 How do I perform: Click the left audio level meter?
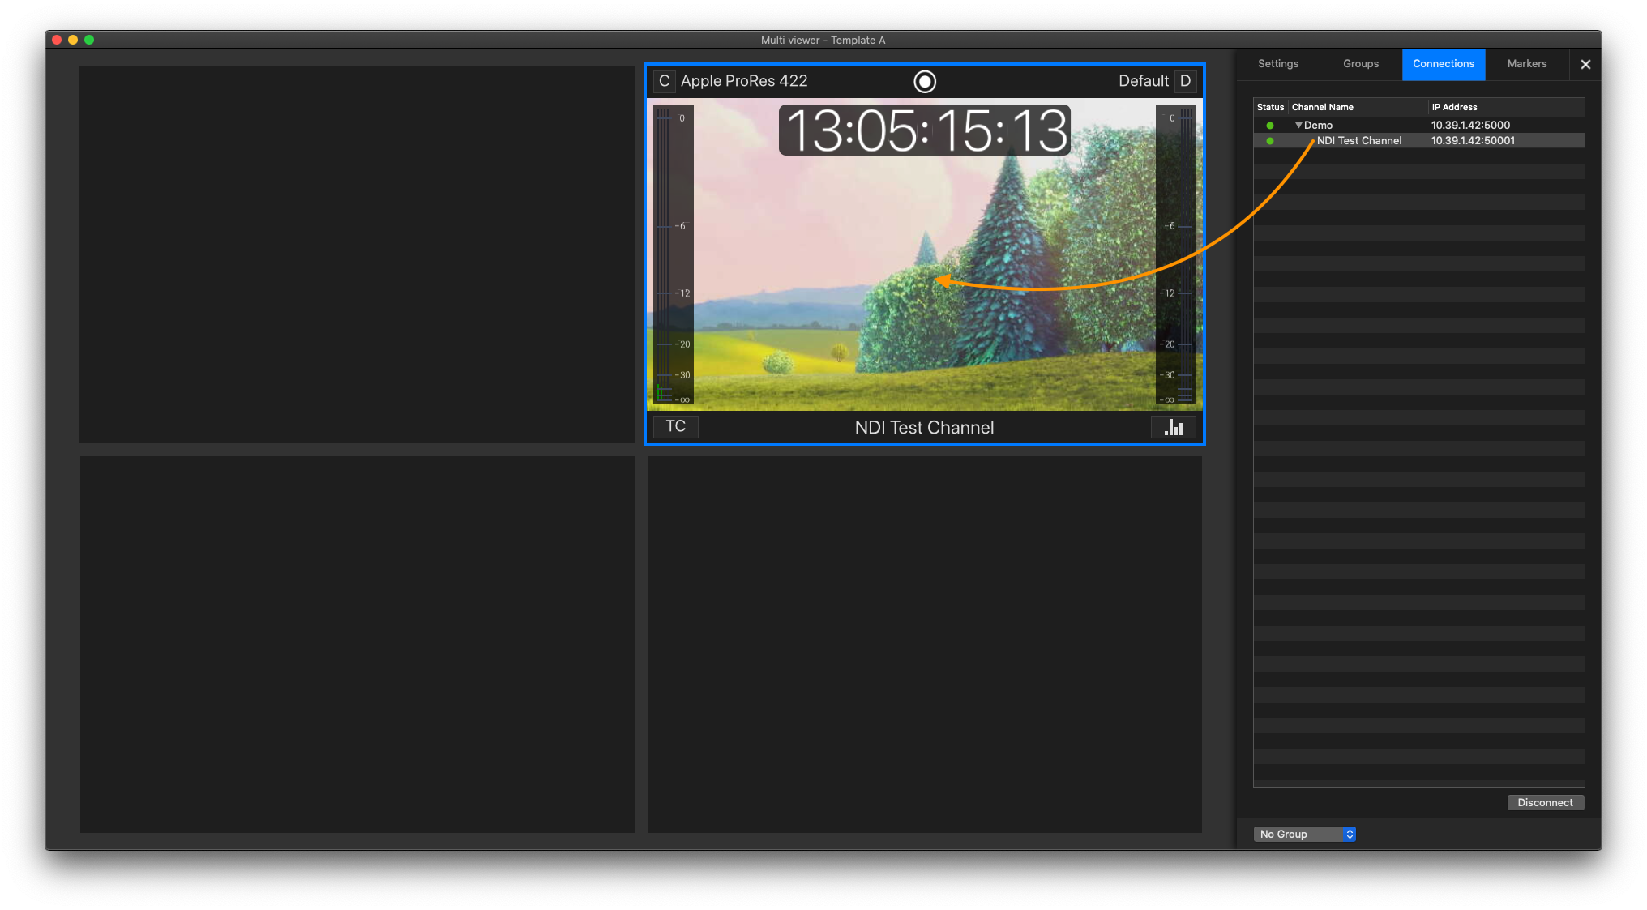coord(674,254)
